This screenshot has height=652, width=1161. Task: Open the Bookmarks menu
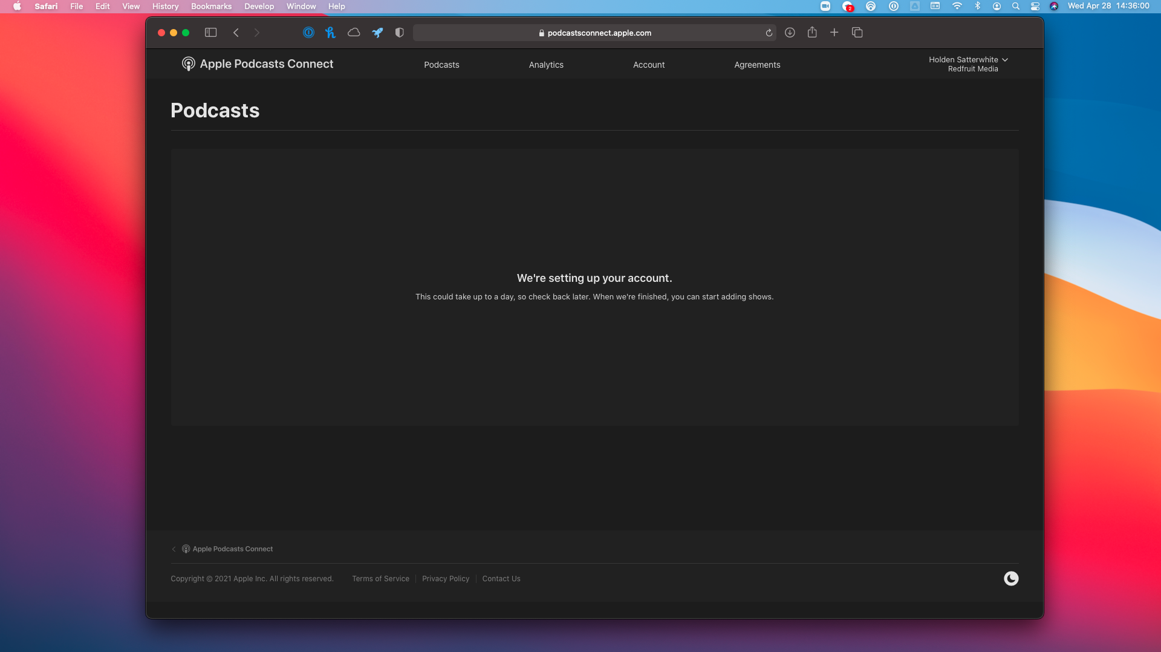(211, 6)
